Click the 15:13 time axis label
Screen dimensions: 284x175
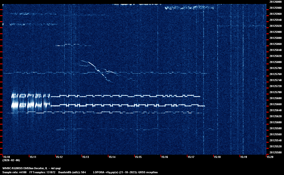pos(86,157)
